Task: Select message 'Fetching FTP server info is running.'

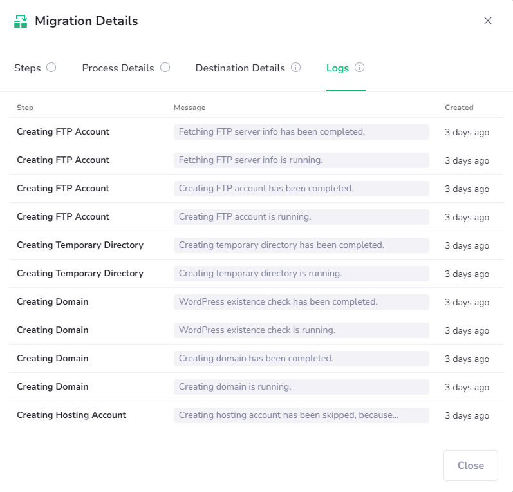Action: [x=301, y=160]
